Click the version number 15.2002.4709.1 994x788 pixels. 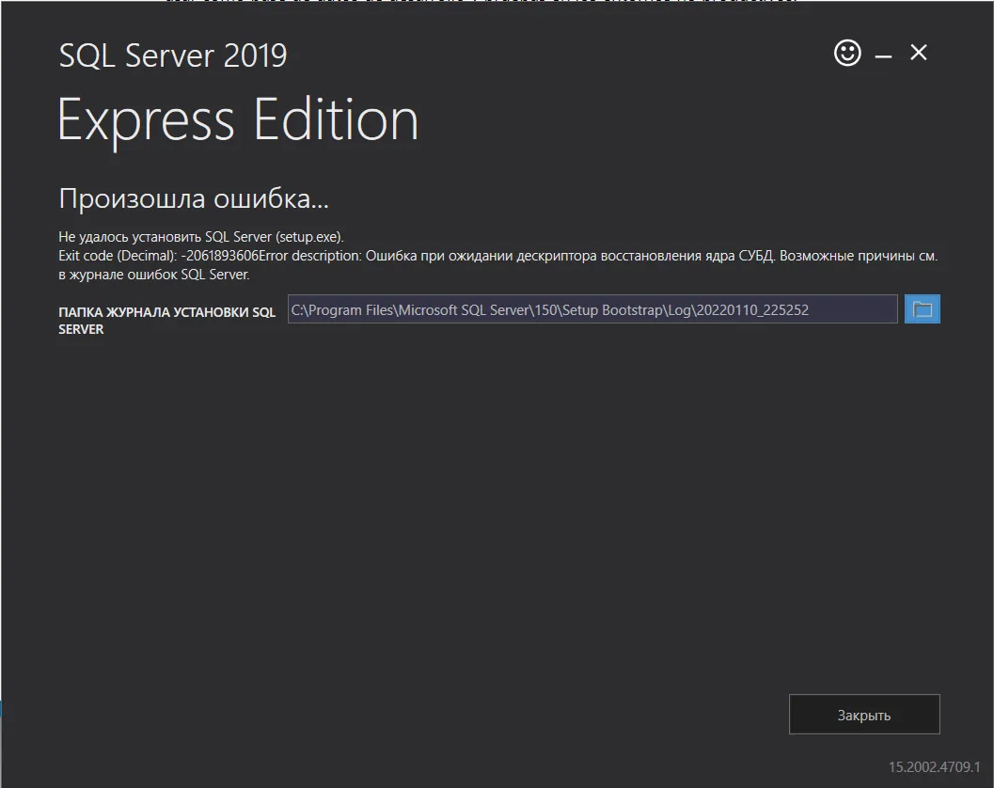pos(935,767)
